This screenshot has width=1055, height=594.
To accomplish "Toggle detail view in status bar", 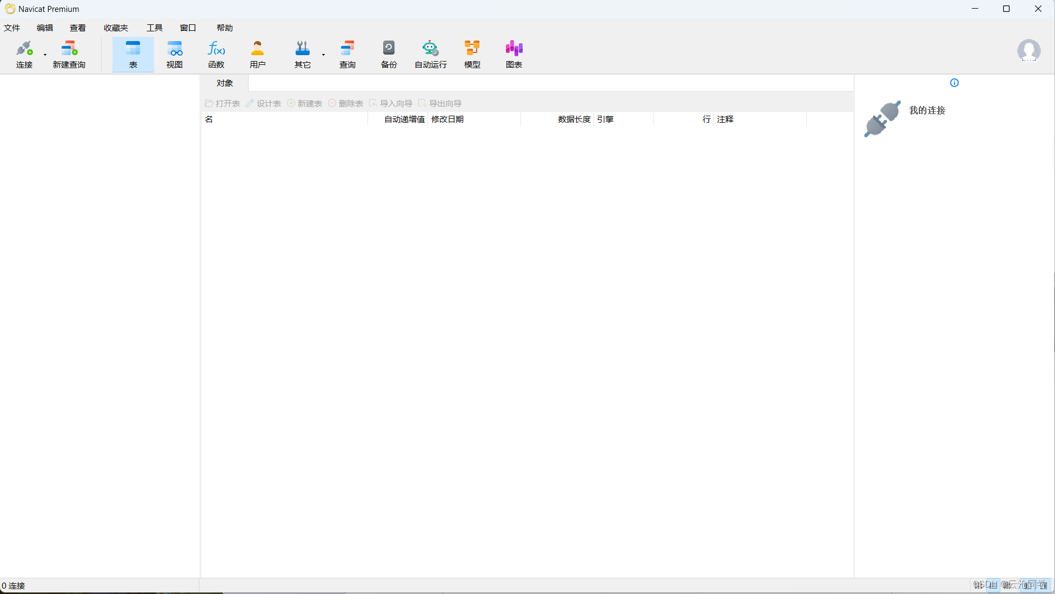I will 993,585.
